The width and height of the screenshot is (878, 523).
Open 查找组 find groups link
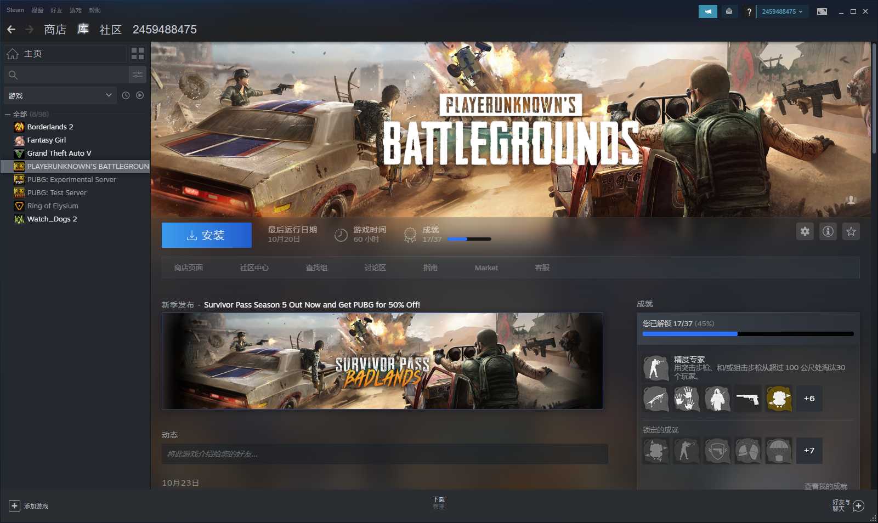click(x=316, y=268)
